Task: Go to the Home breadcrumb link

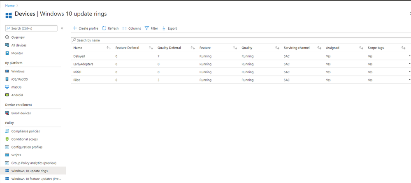Action: [10, 5]
